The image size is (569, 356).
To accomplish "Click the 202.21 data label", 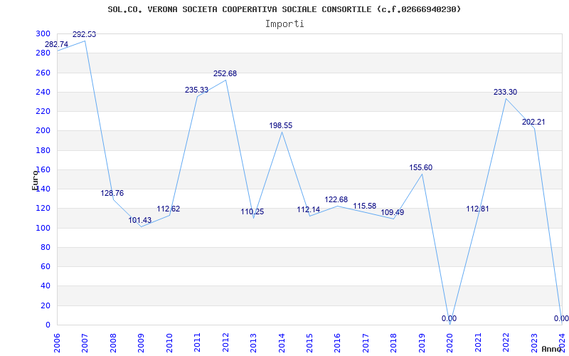I will click(x=533, y=122).
